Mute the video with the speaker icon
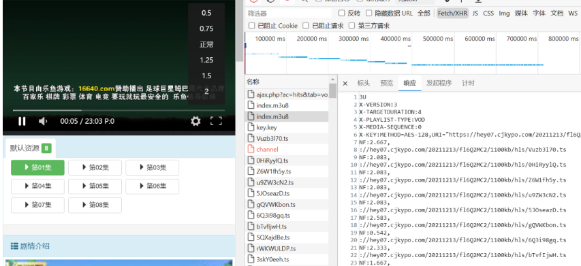The height and width of the screenshot is (266, 581). 43,121
